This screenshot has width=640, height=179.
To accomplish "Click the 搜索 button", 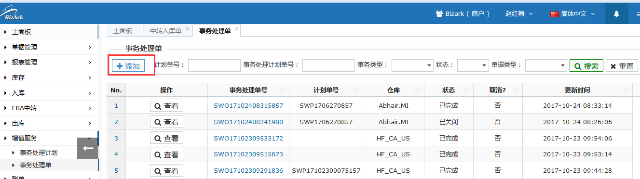I will [x=586, y=66].
